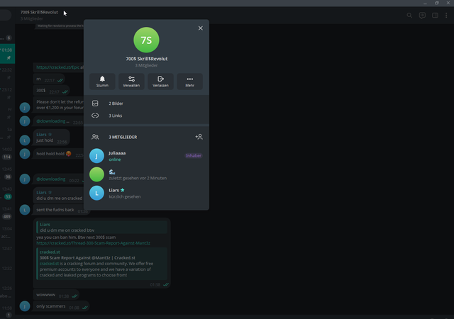
Task: Minimize the Telegram window
Action: tap(425, 3)
